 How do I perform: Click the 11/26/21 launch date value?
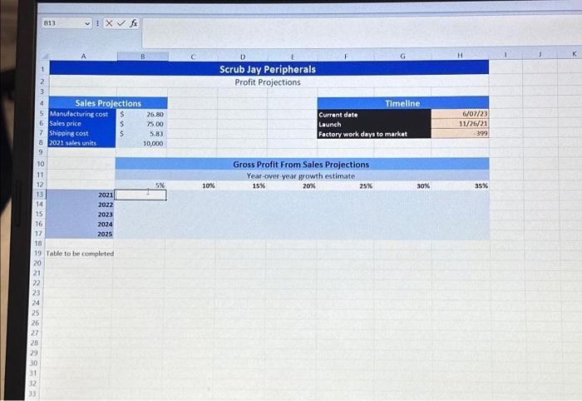[x=461, y=123]
